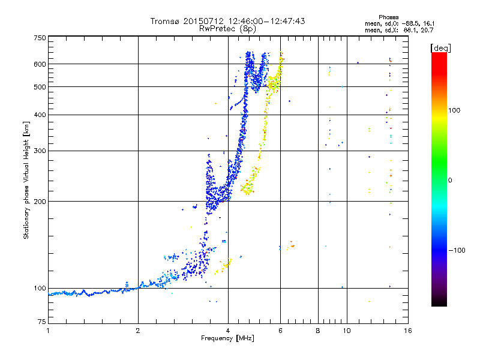Click the '1' x-axis tick label

[x=48, y=331]
